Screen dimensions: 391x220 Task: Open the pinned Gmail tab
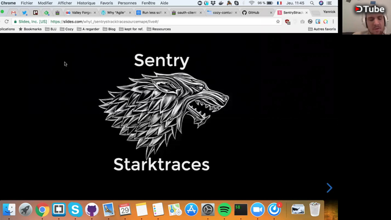tap(13, 12)
